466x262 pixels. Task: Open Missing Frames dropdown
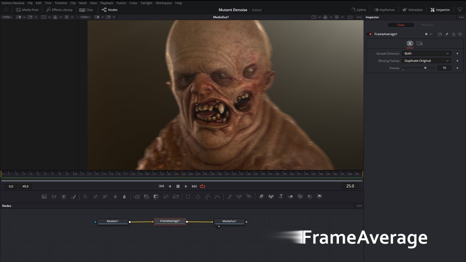pos(427,61)
